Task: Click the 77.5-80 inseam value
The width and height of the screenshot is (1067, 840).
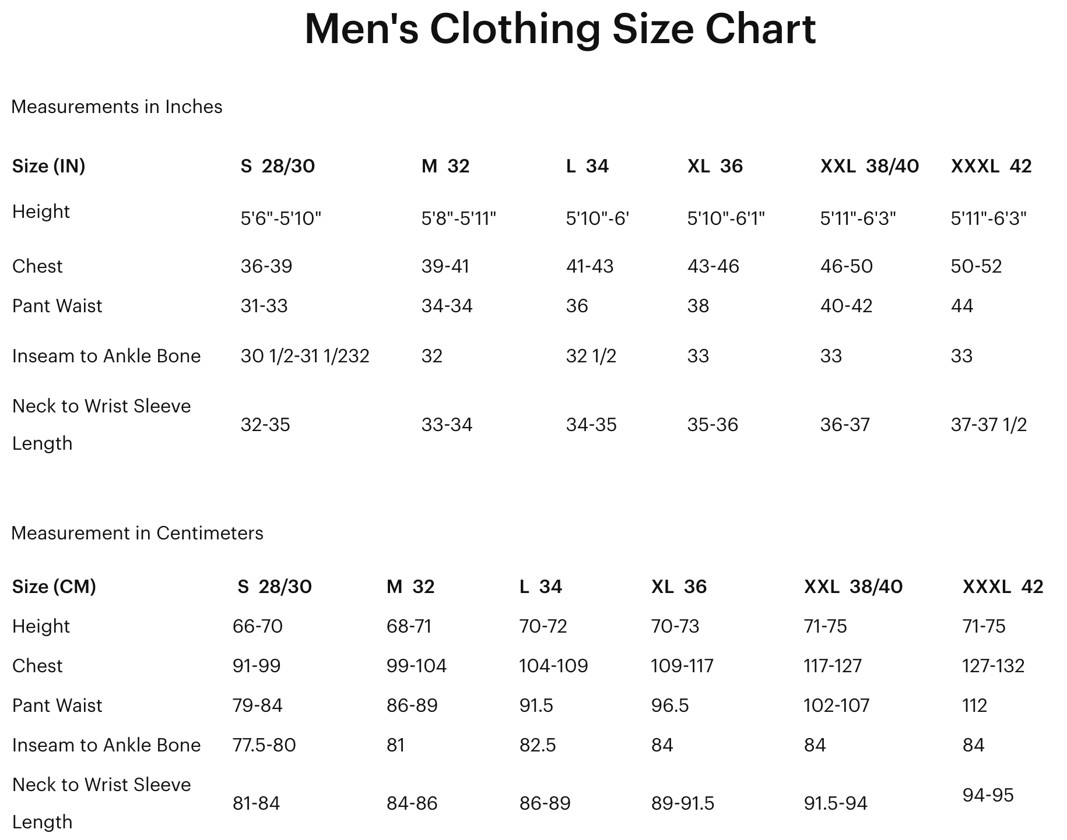Action: coord(264,745)
